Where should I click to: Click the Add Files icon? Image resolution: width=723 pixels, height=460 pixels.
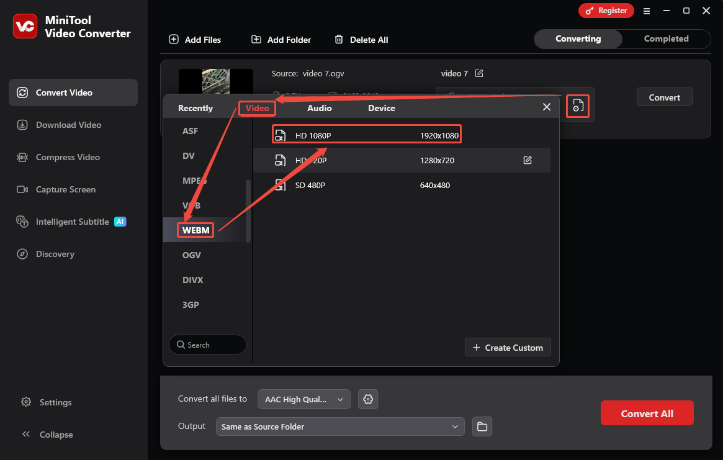[173, 39]
